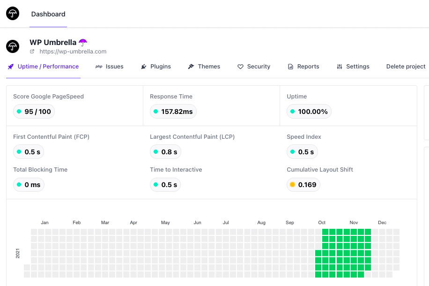Click the plugin wrench icon beside Plugins
The image size is (429, 286).
pos(143,66)
